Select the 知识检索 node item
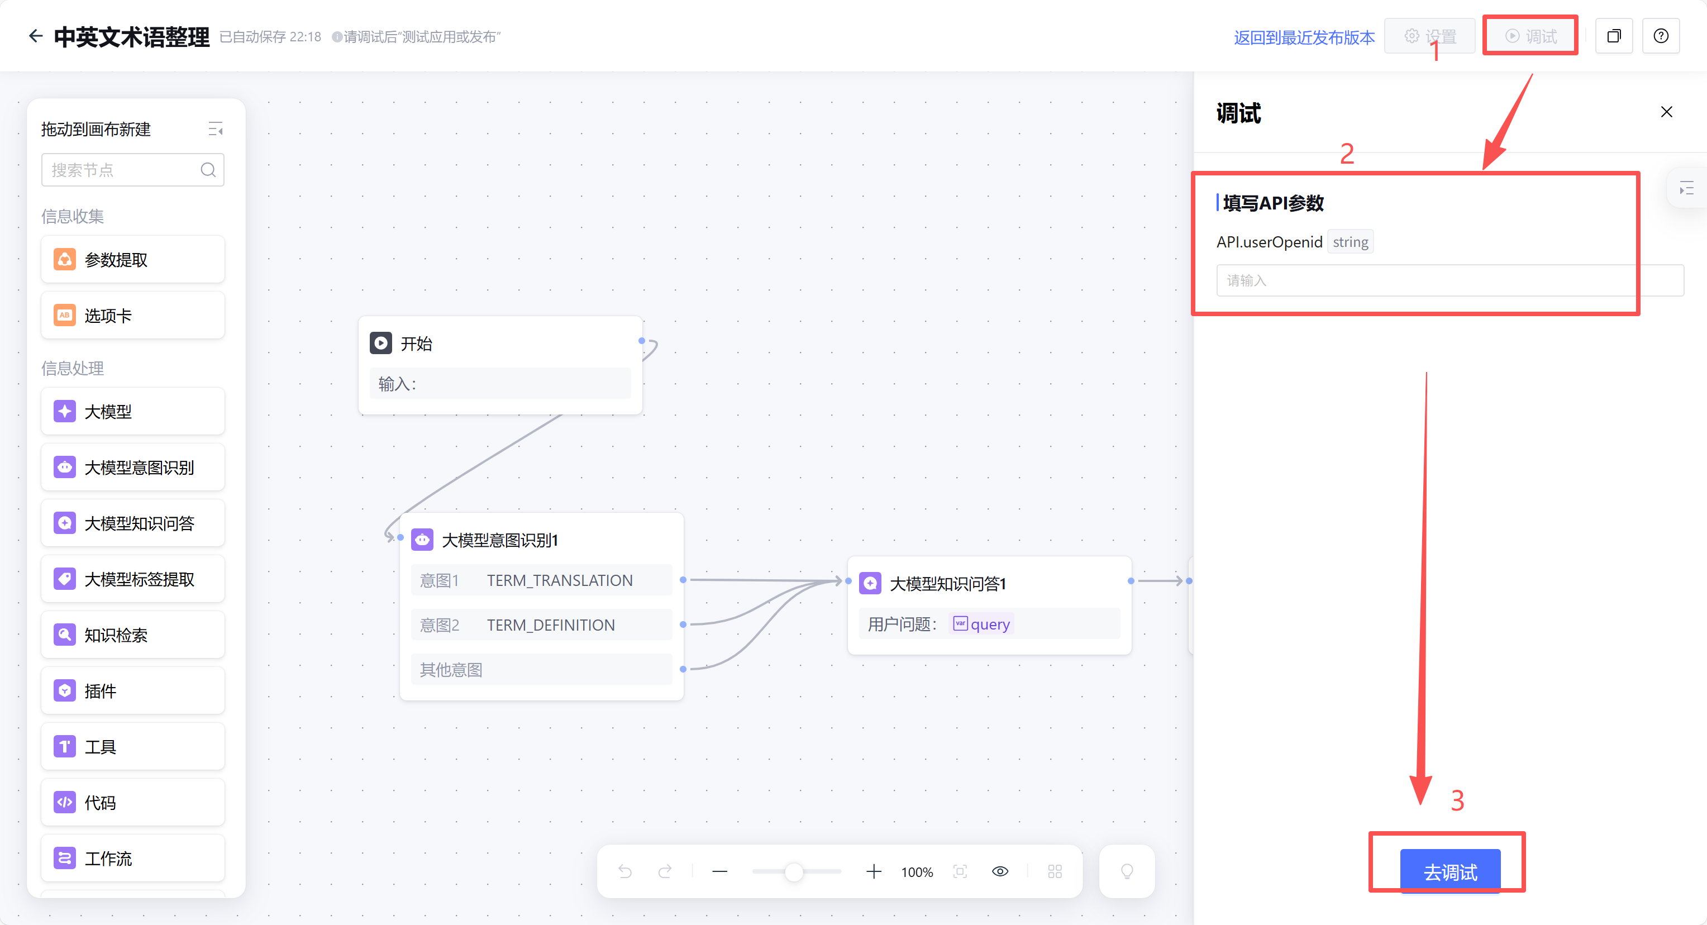Image resolution: width=1707 pixels, height=925 pixels. (132, 636)
